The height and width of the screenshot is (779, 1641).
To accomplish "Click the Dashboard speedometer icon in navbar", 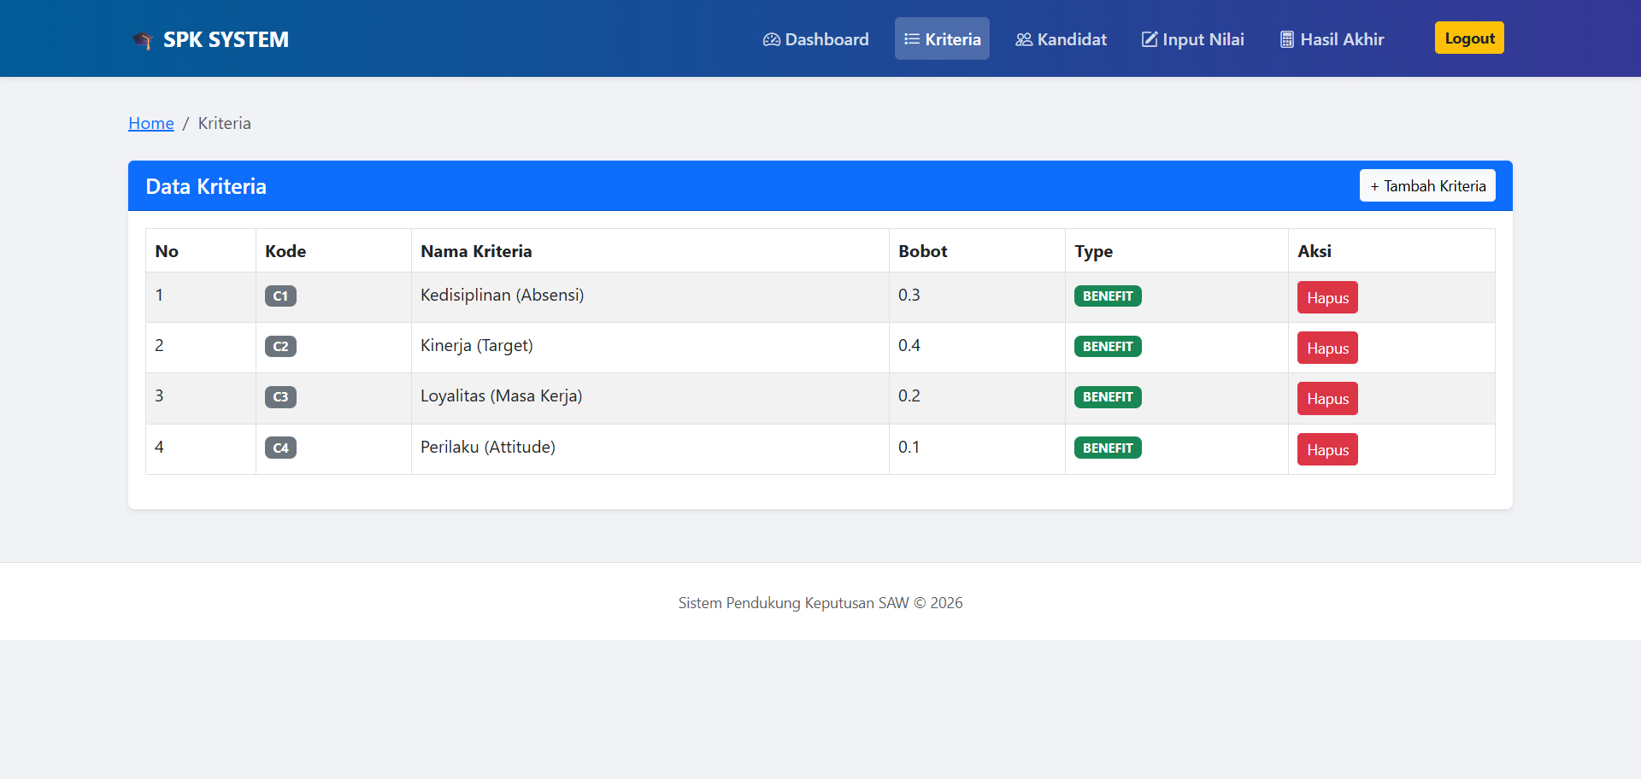I will (770, 38).
